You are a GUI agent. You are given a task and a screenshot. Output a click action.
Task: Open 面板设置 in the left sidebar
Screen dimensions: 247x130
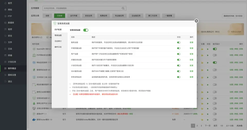13,75
